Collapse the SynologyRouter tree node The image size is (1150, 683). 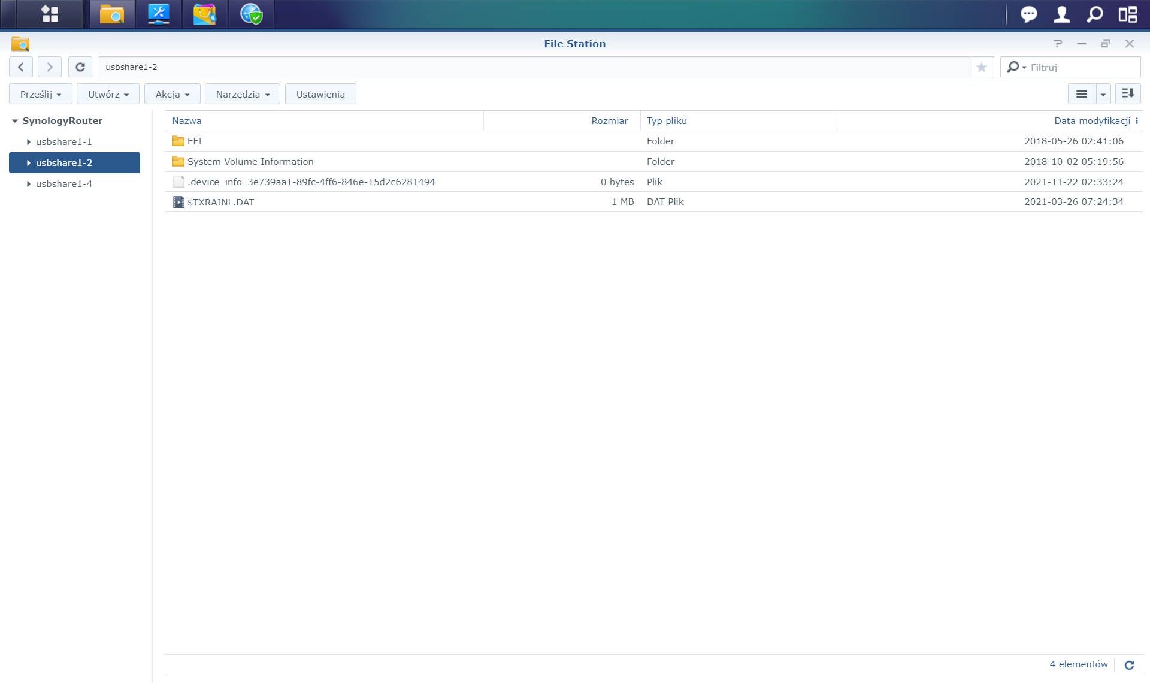(x=15, y=121)
